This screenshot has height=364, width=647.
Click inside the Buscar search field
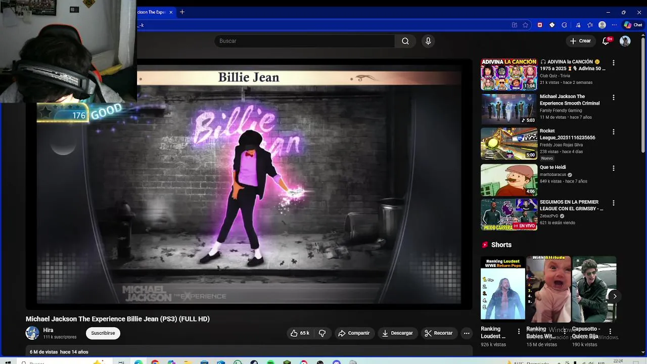click(304, 41)
